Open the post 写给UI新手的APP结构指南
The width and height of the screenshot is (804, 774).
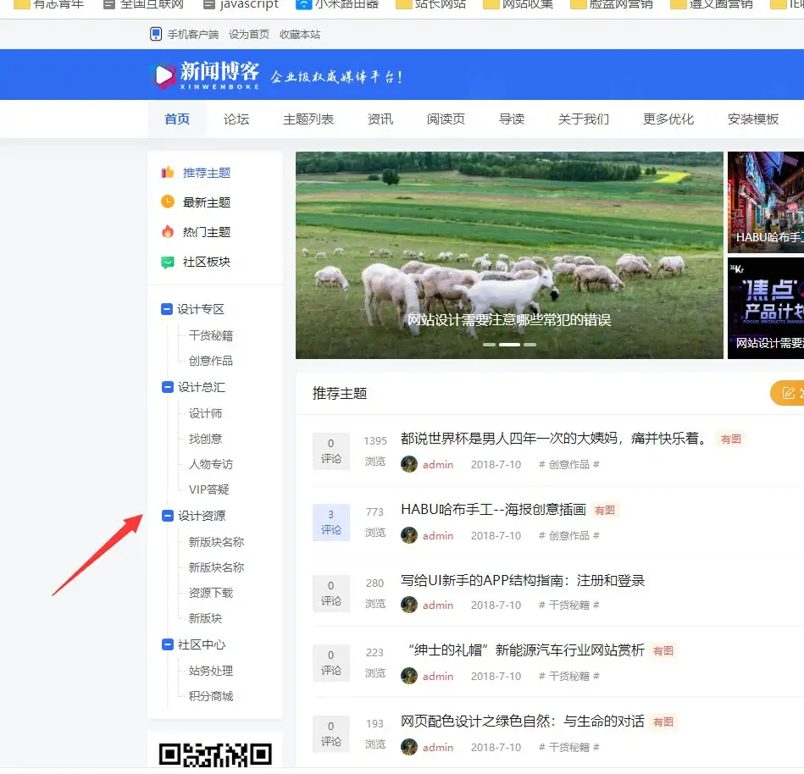tap(522, 581)
